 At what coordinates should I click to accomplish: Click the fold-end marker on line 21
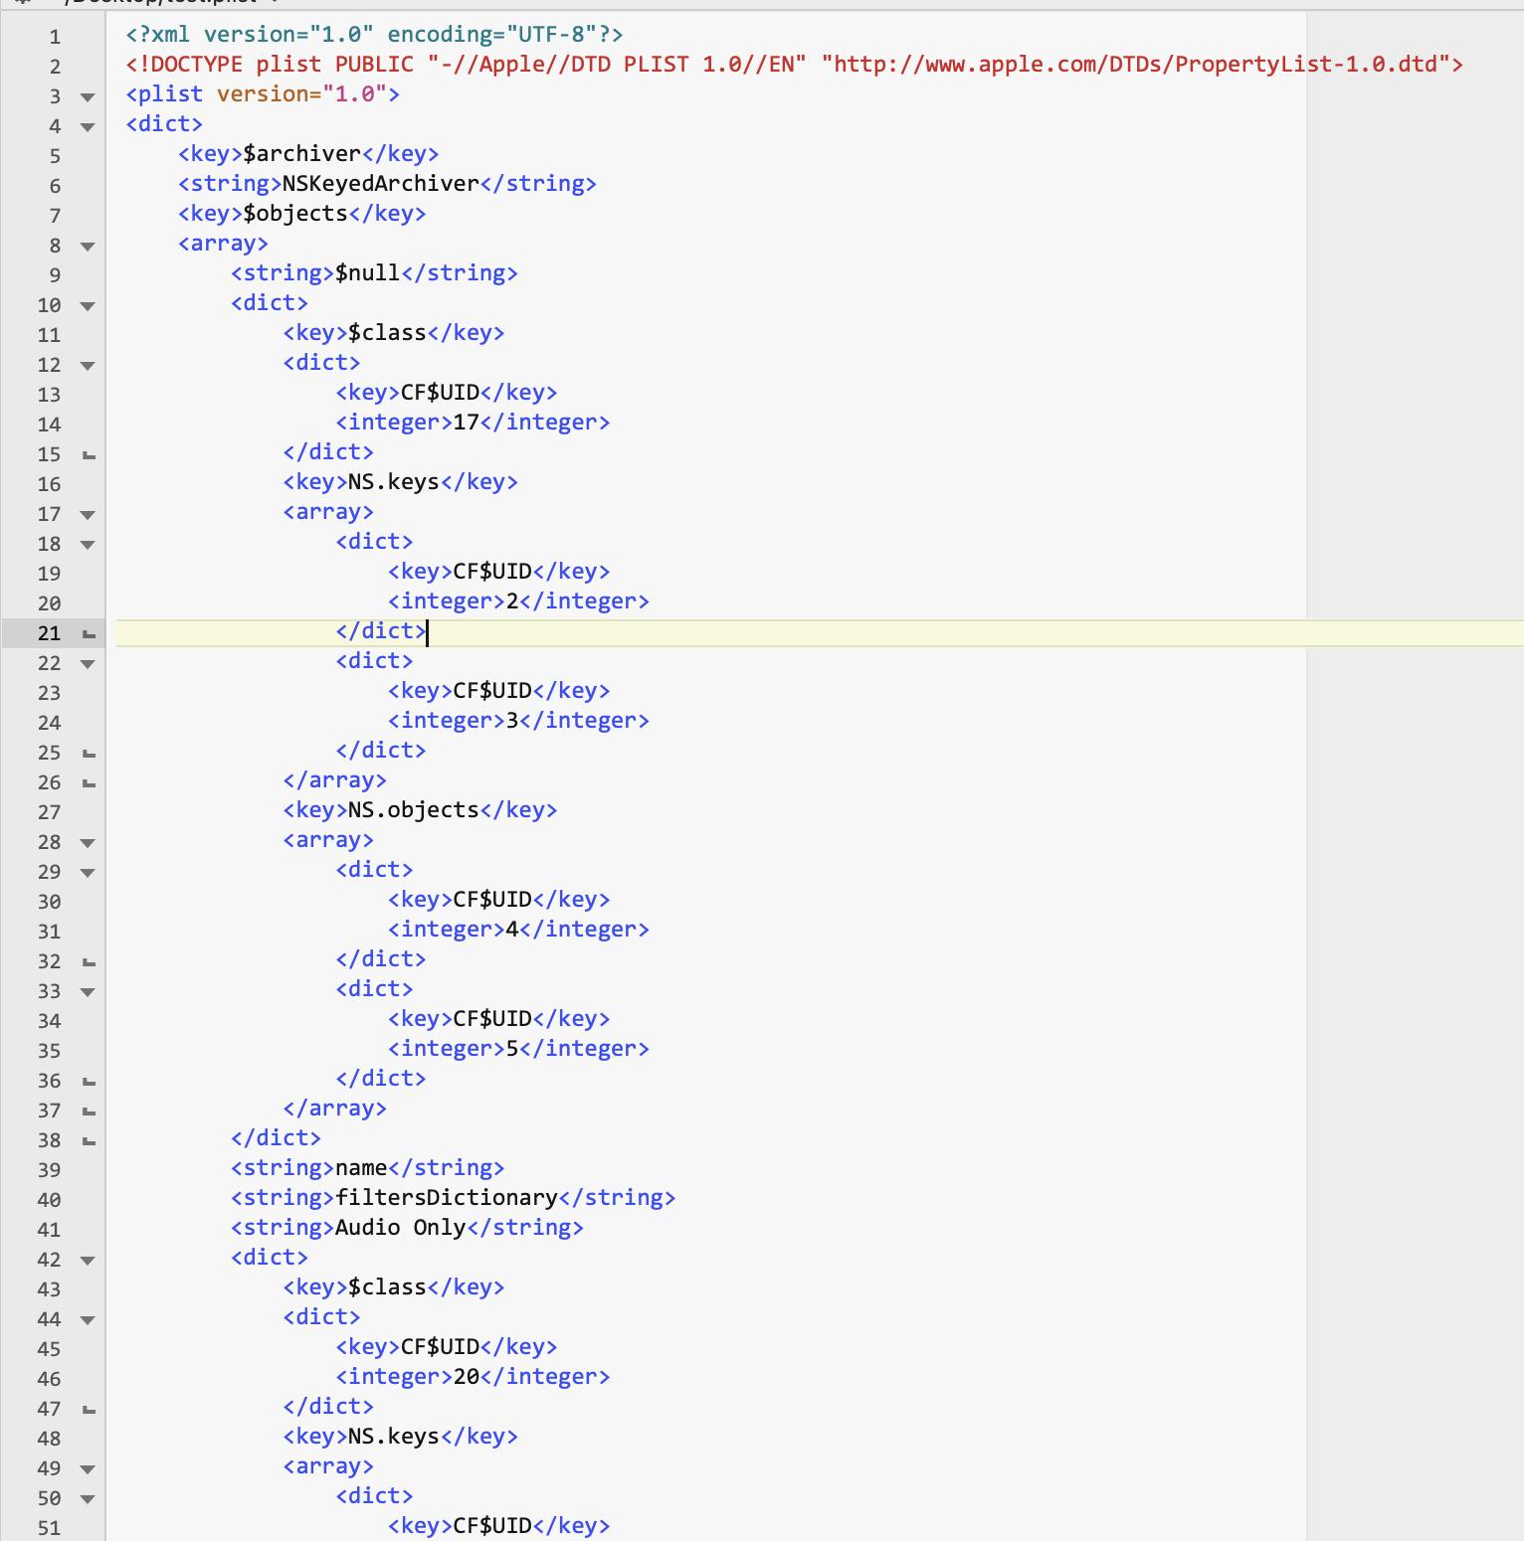pos(87,633)
